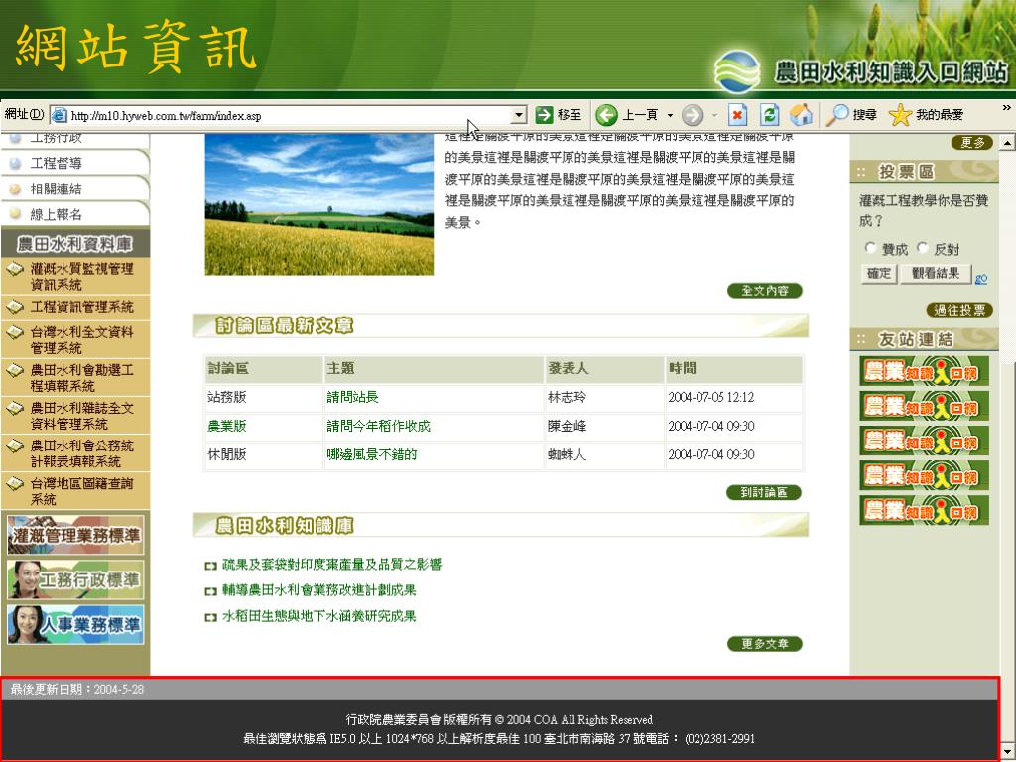Click the 工務行政標準 banner

[x=75, y=579]
